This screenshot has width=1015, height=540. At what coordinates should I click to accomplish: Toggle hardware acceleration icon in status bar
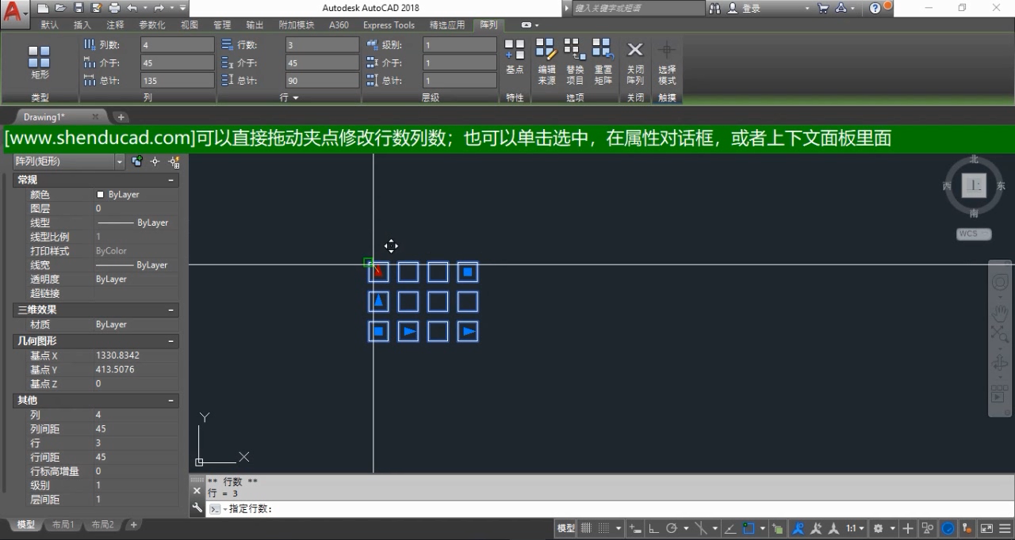948,528
